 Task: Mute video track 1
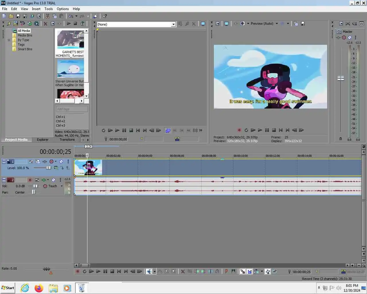[61, 162]
